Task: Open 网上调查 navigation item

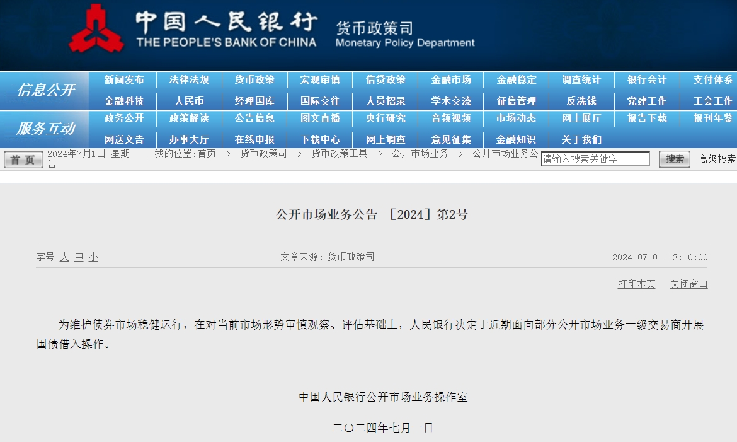Action: [x=386, y=140]
